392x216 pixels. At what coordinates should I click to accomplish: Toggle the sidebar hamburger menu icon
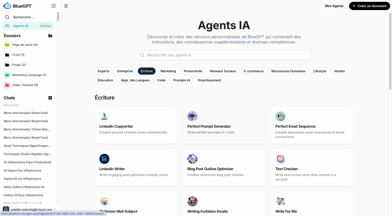pyautogui.click(x=66, y=6)
